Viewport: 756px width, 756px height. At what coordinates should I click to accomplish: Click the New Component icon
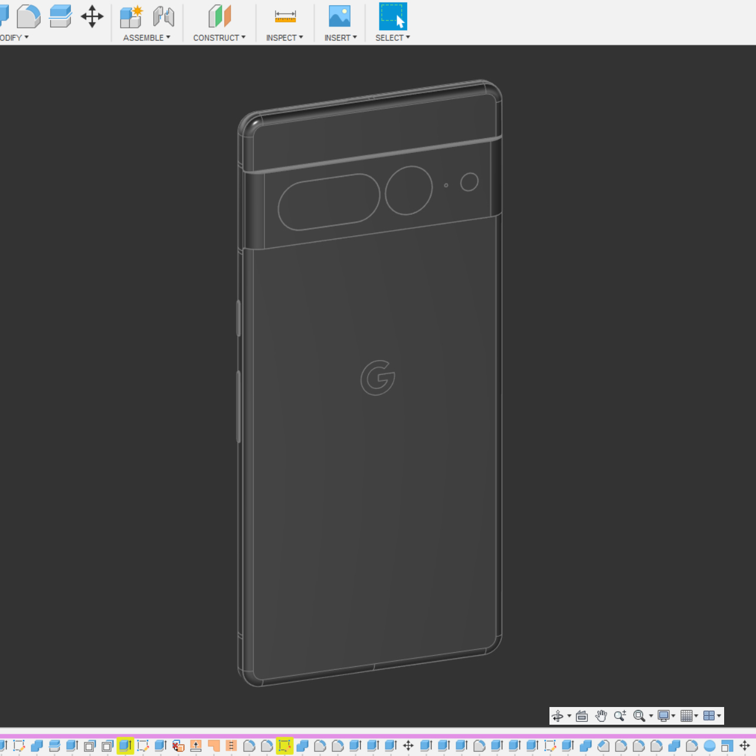pos(131,17)
